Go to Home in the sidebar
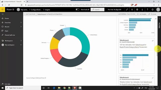Image resolution: width=161 pixels, height=90 pixels. pos(7,18)
